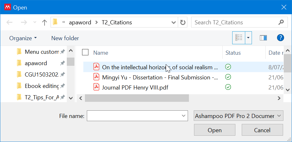Viewport: 292px width, 142px height.
Task: Create a New folder
Action: [x=65, y=38]
